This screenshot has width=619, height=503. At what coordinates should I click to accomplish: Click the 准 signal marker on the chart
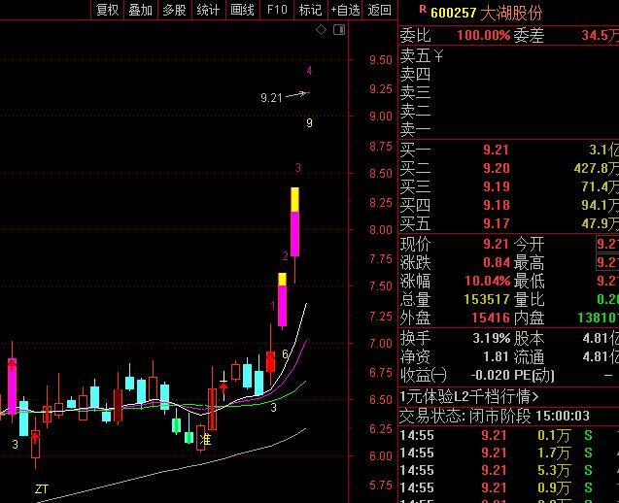(204, 441)
